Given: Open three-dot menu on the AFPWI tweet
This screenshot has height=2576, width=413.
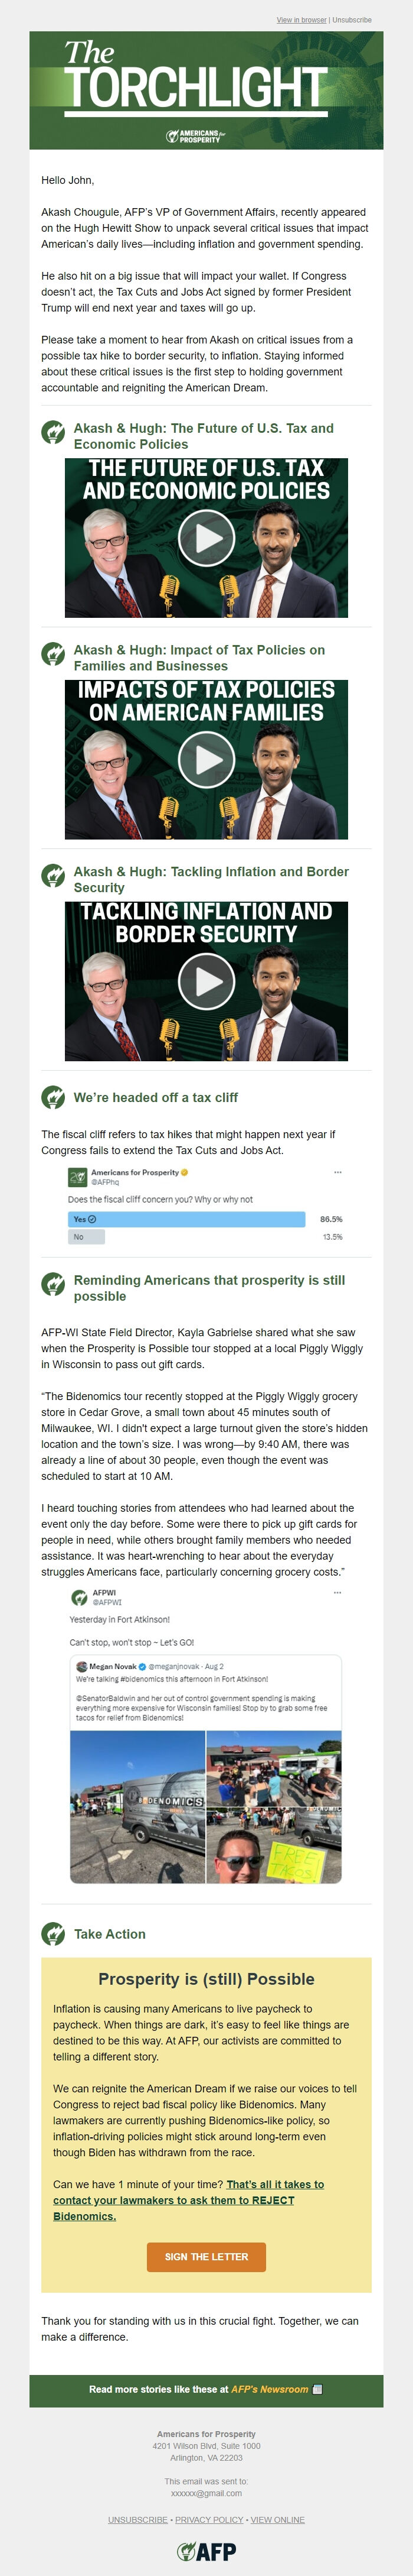Looking at the screenshot, I should coord(337,1592).
